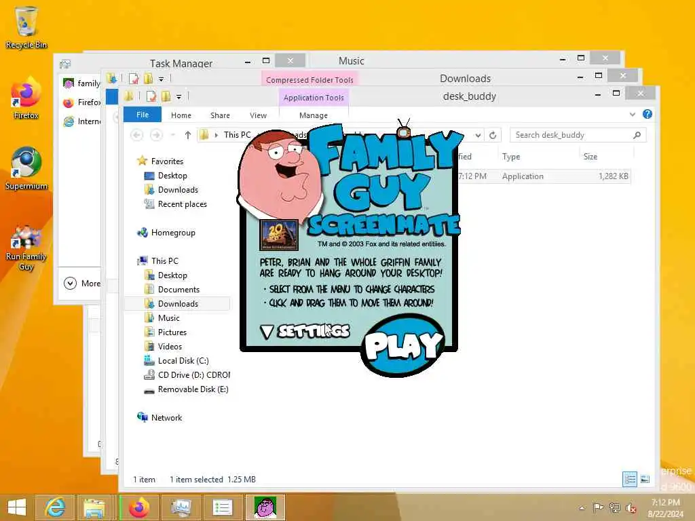
Task: Go up one folder level arrow
Action: tap(187, 135)
